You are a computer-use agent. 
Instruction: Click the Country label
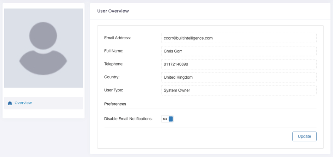[x=112, y=77]
